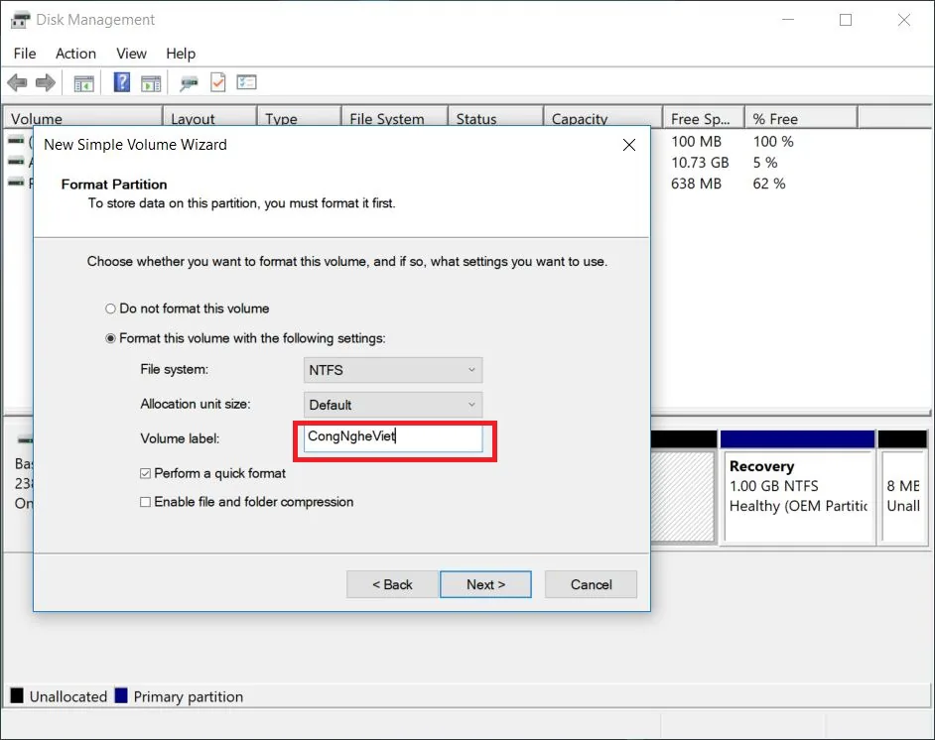Image resolution: width=935 pixels, height=740 pixels.
Task: Click the 100 % free value
Action: [x=773, y=142]
